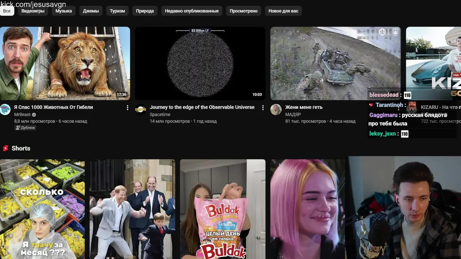Open video title 'Жени мене геть'

(x=304, y=107)
